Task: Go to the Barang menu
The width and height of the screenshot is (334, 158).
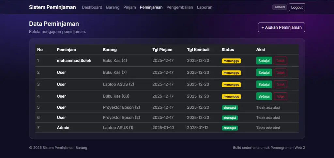Action: coord(113,7)
